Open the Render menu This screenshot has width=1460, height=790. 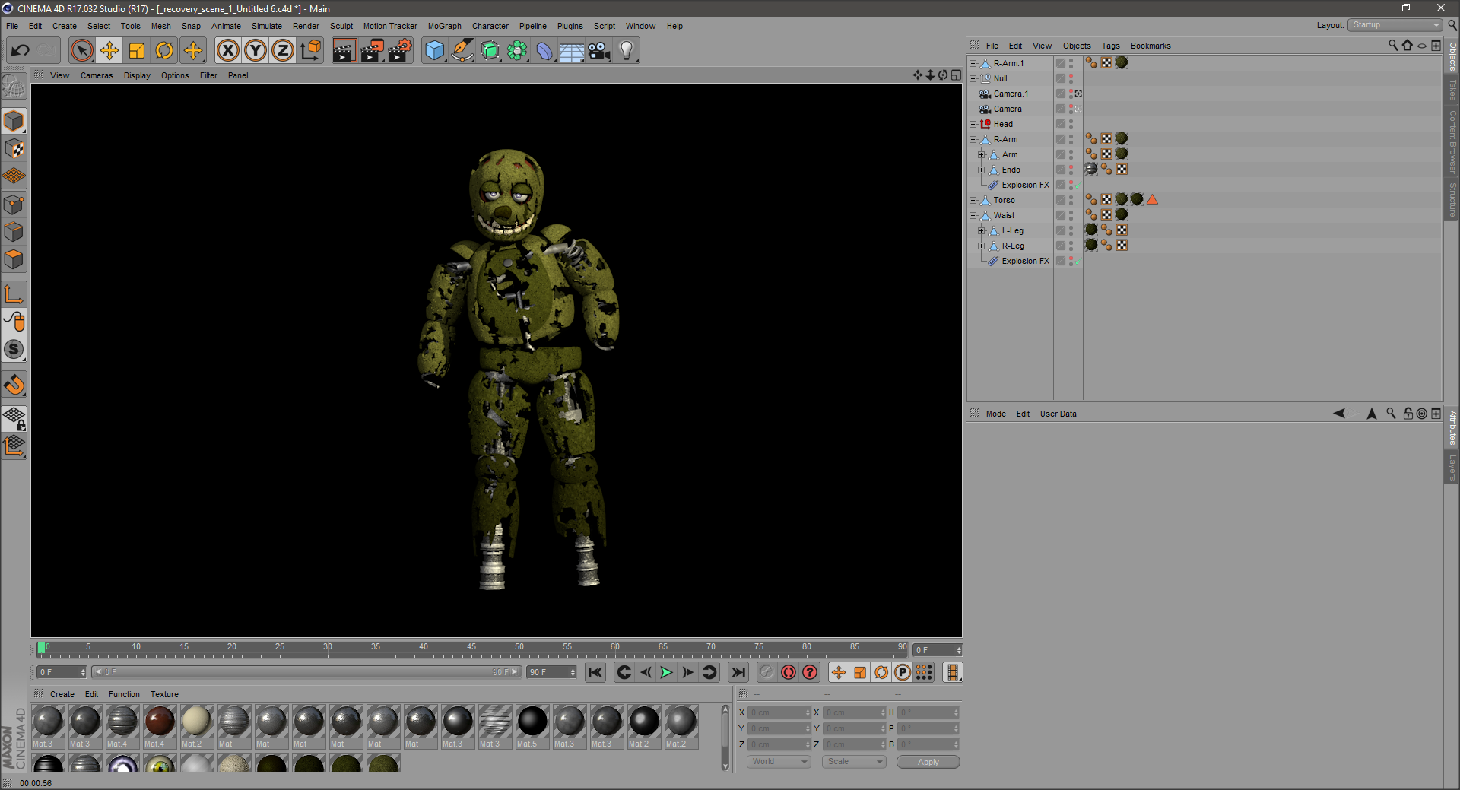pos(306,26)
